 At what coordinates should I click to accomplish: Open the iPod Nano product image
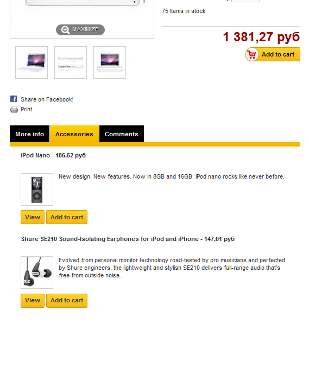pyautogui.click(x=37, y=189)
